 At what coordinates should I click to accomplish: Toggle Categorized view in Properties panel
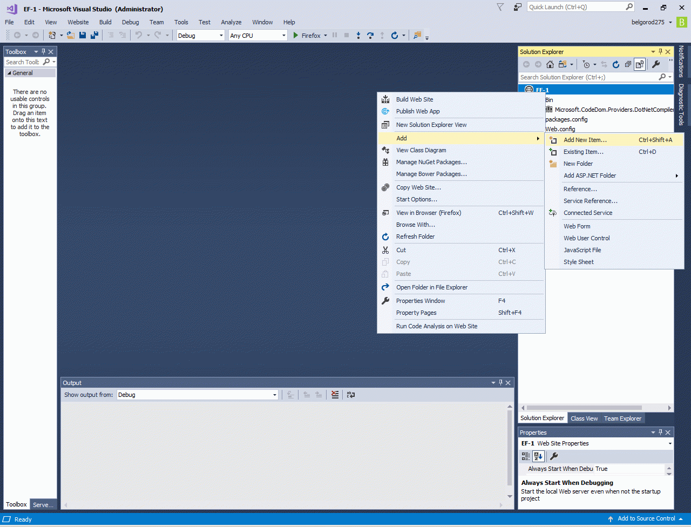pyautogui.click(x=526, y=456)
